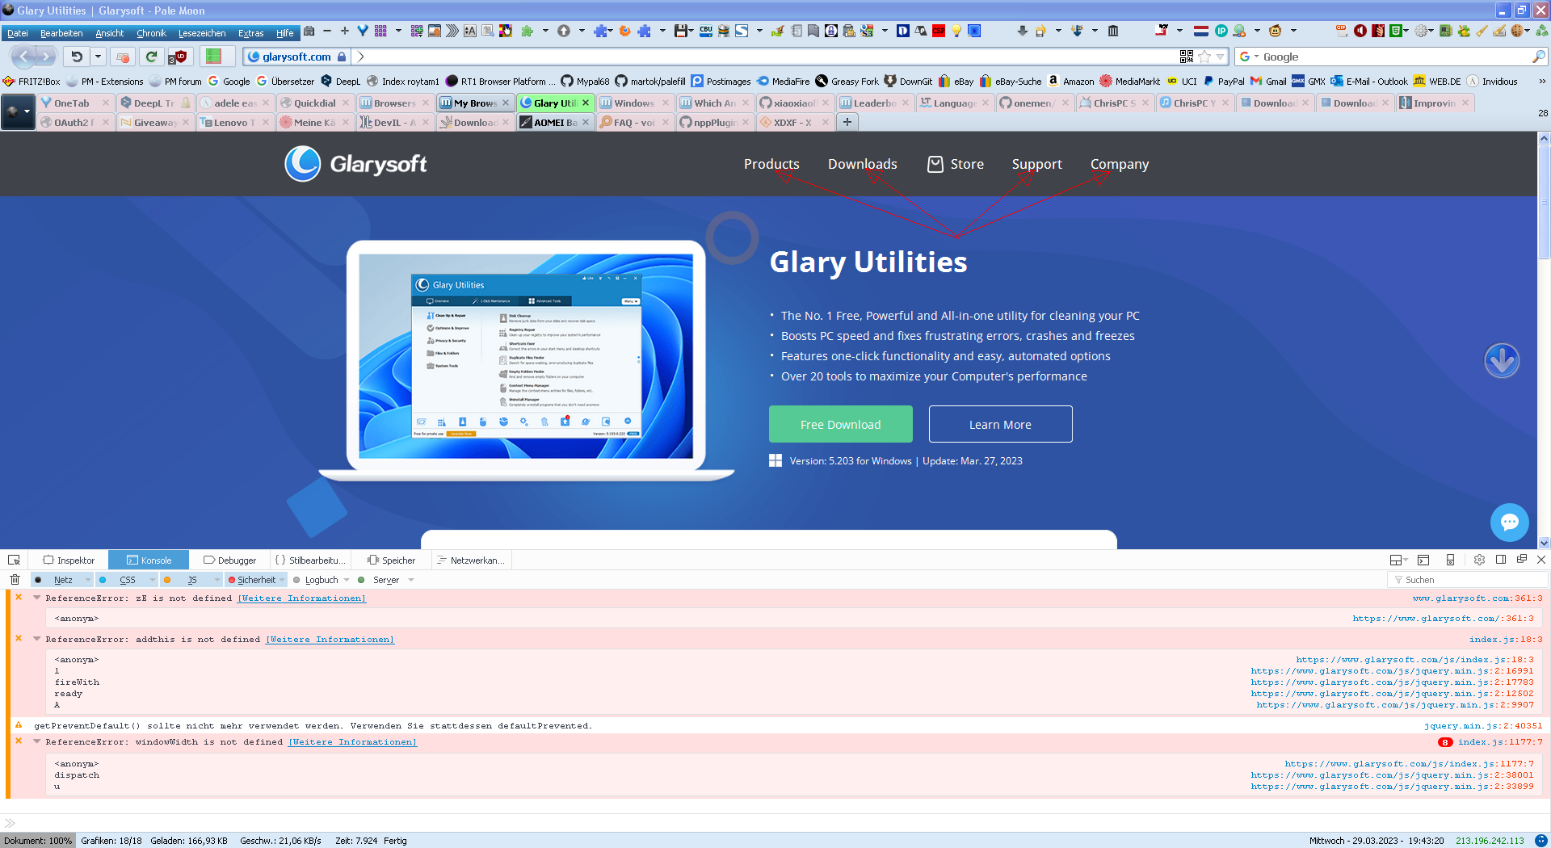
Task: Click the Netherlands flag toolbar icon
Action: coord(1201,31)
